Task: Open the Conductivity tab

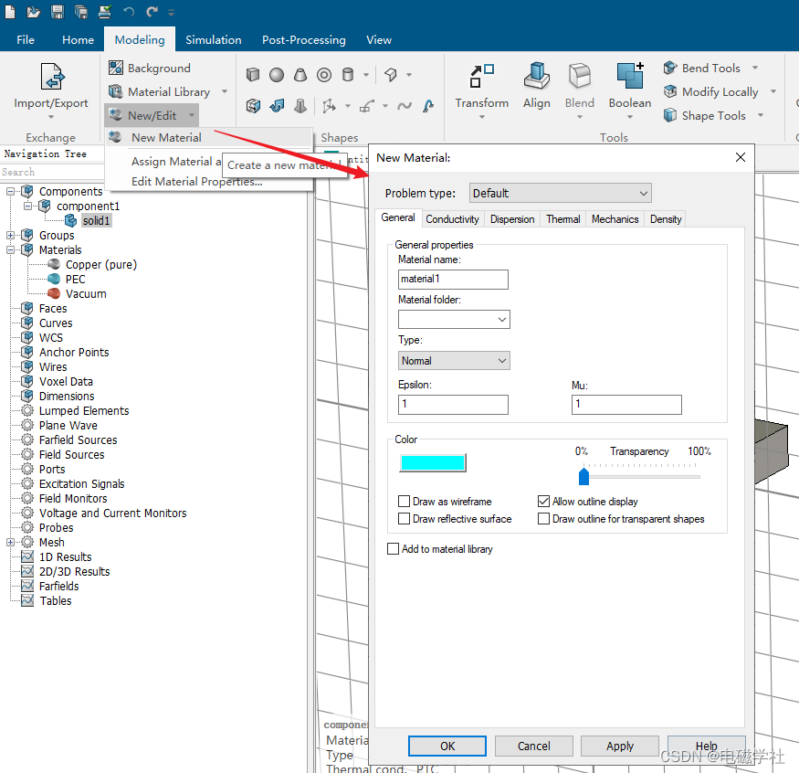Action: (452, 219)
